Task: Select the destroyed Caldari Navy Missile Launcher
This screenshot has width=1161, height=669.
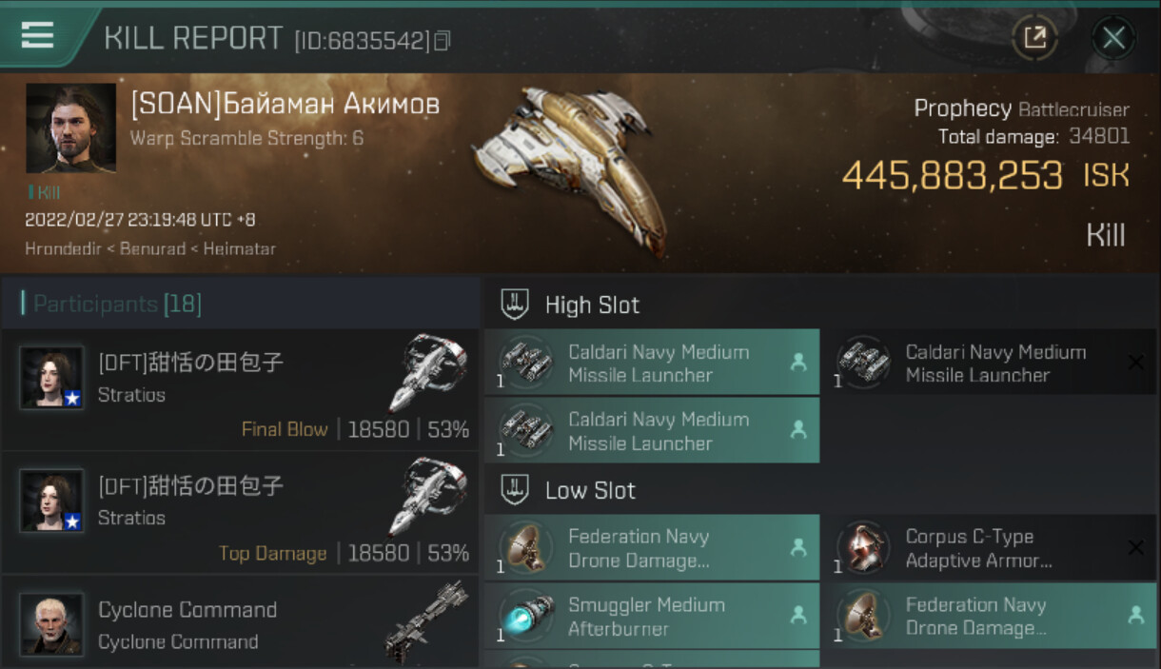Action: 989,363
